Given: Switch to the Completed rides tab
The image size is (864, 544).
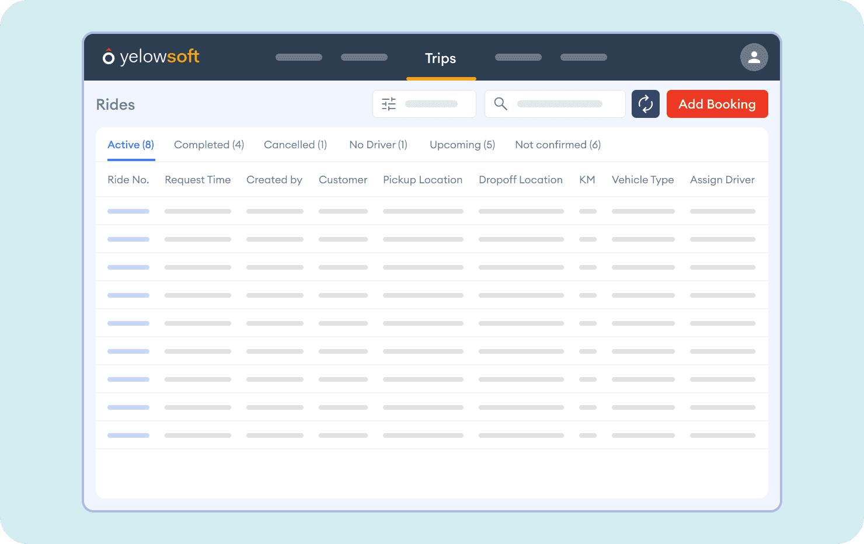Looking at the screenshot, I should point(208,144).
